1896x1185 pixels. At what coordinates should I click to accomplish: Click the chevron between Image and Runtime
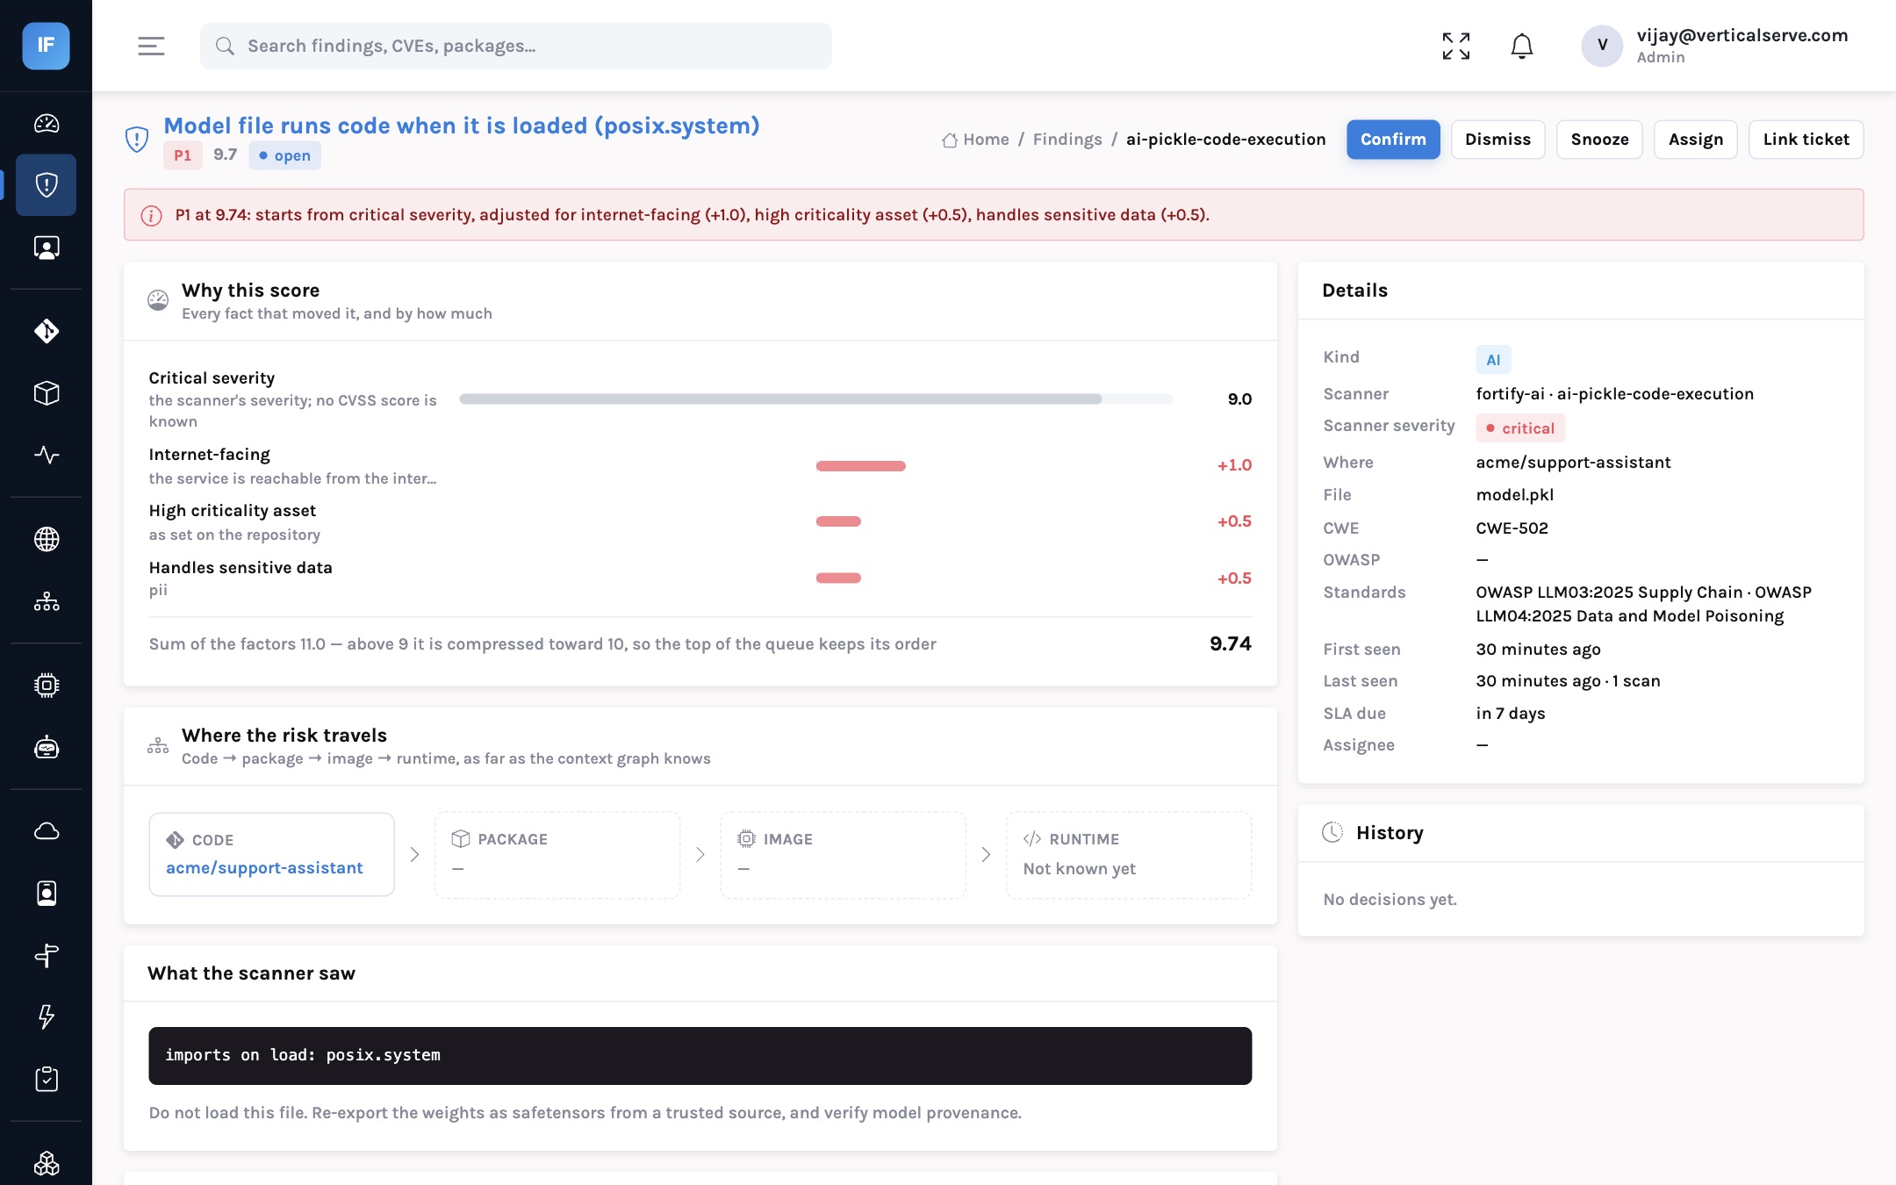(986, 855)
